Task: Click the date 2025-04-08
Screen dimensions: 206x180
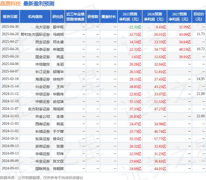Action: tap(10, 64)
